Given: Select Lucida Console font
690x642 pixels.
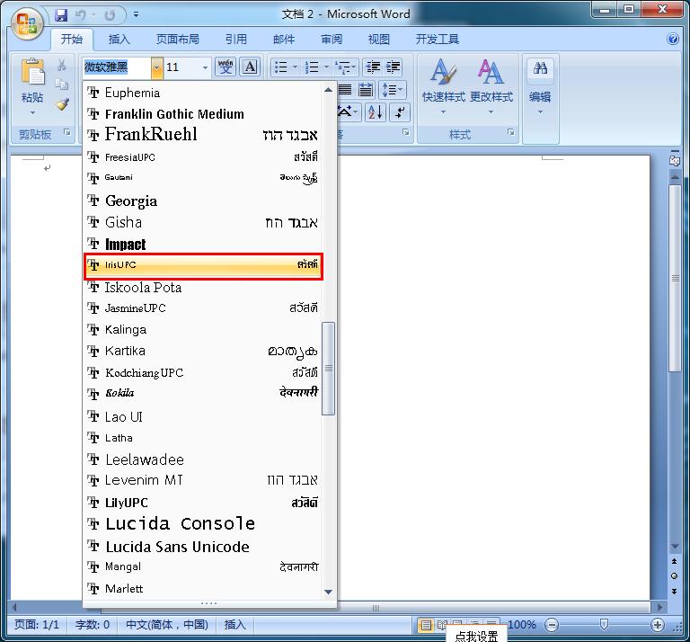Looking at the screenshot, I should [x=203, y=524].
